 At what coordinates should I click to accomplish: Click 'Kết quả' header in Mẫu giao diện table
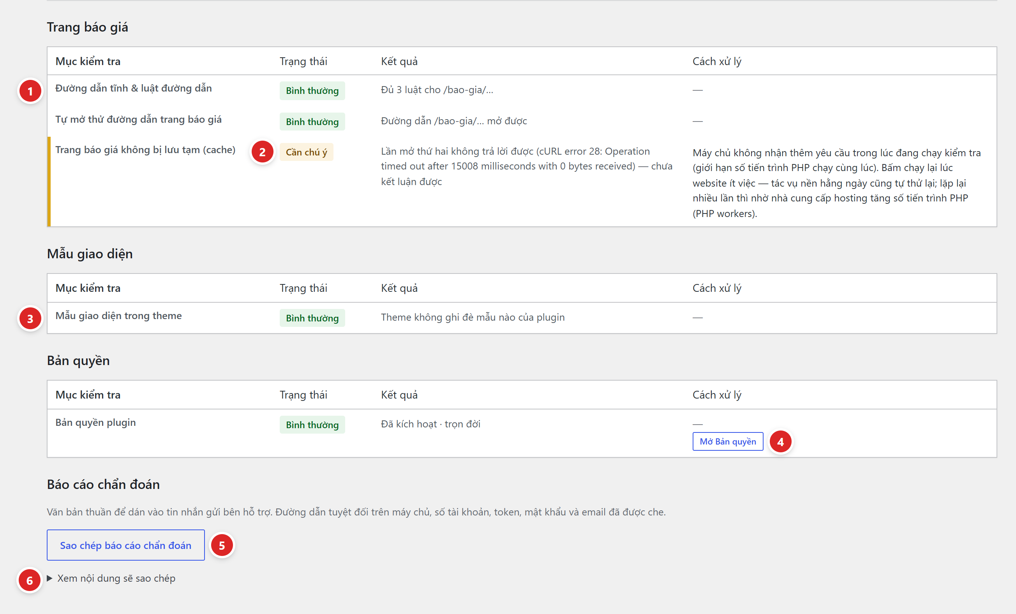(399, 288)
